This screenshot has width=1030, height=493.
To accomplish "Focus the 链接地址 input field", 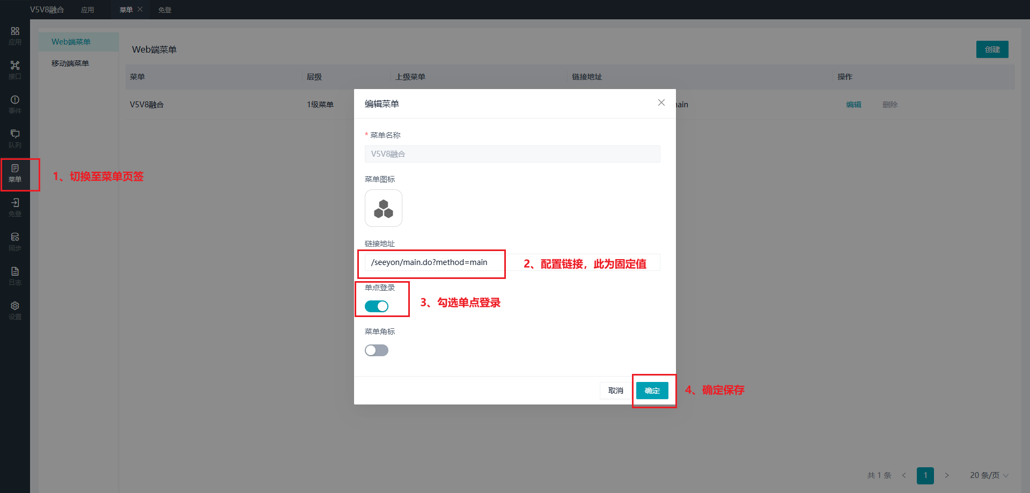I will [512, 262].
